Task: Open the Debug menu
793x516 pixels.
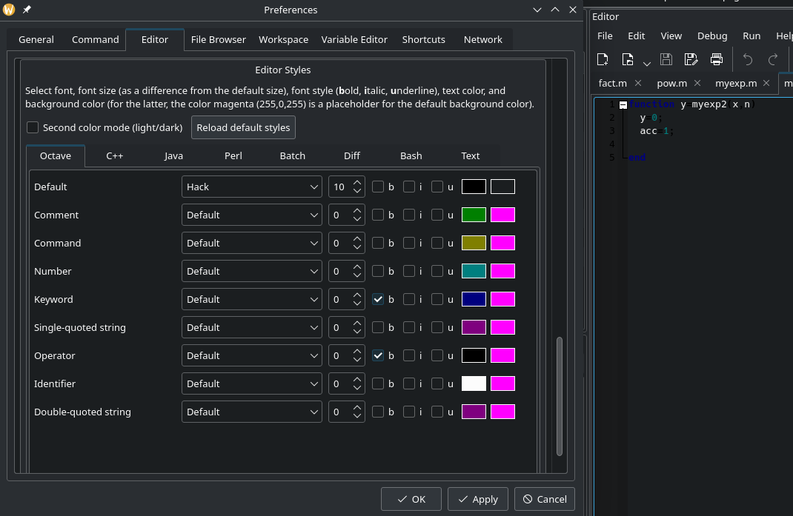Action: point(711,36)
